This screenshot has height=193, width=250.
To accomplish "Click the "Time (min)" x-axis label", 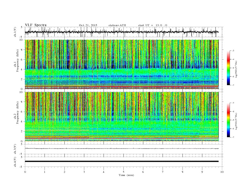I will (126, 175).
